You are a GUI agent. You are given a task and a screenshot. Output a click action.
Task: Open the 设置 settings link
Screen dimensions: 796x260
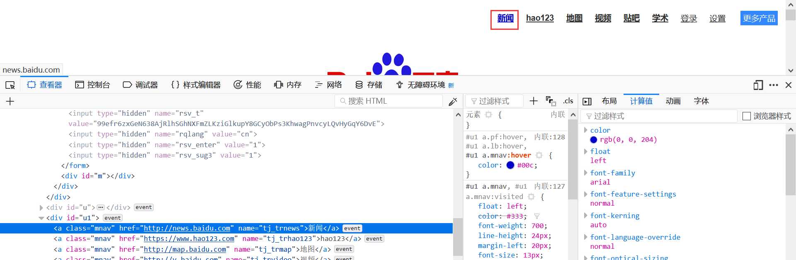pos(717,18)
